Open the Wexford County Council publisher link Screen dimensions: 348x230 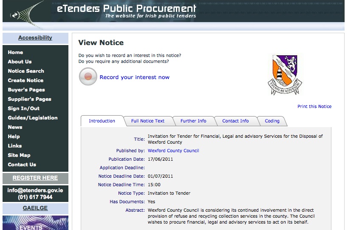173,150
